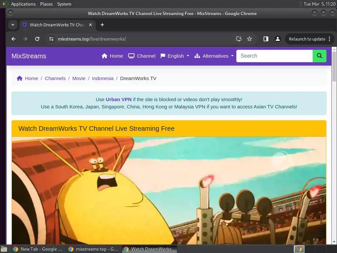The height and width of the screenshot is (253, 337).
Task: Close the Watch DreamWorks TV tab
Action: [91, 25]
